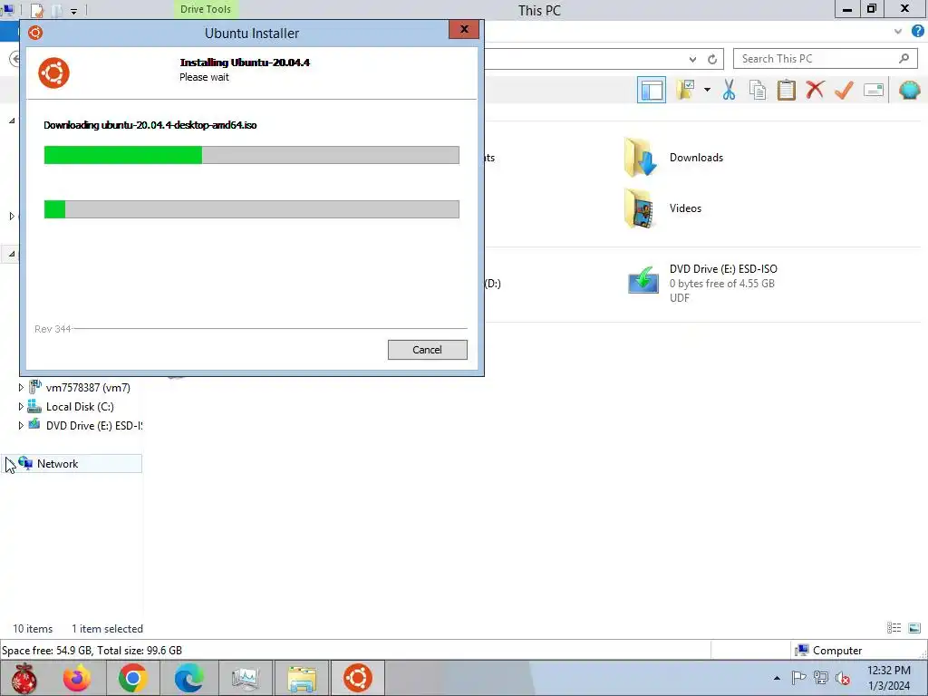Click the Ubuntu logo in installer header
The height and width of the screenshot is (696, 928).
point(53,72)
